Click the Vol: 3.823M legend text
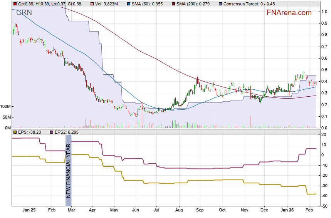 [x=106, y=4]
